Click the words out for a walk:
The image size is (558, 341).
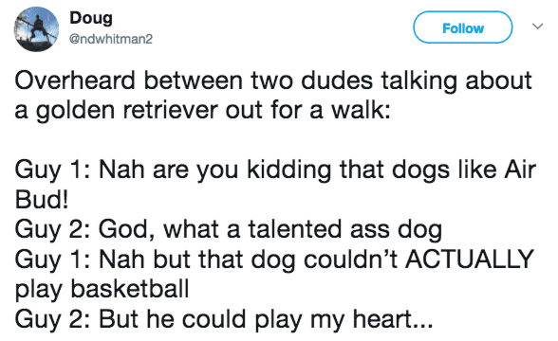[307, 110]
